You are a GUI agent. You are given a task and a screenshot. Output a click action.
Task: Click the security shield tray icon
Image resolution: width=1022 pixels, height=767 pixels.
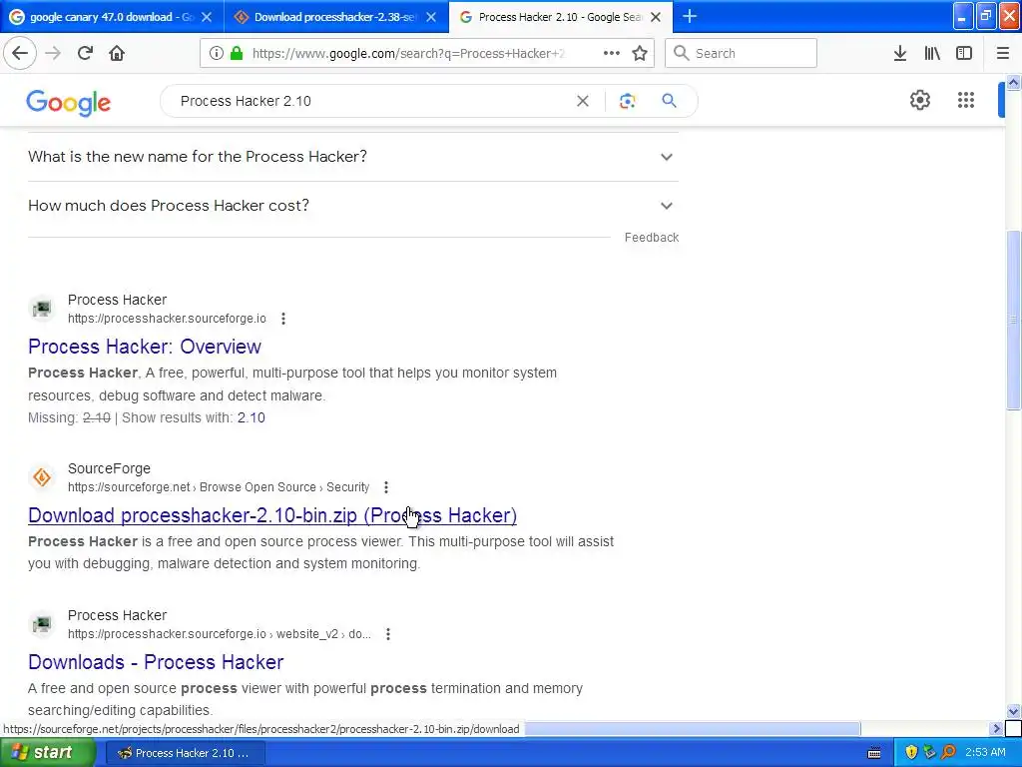coord(911,753)
